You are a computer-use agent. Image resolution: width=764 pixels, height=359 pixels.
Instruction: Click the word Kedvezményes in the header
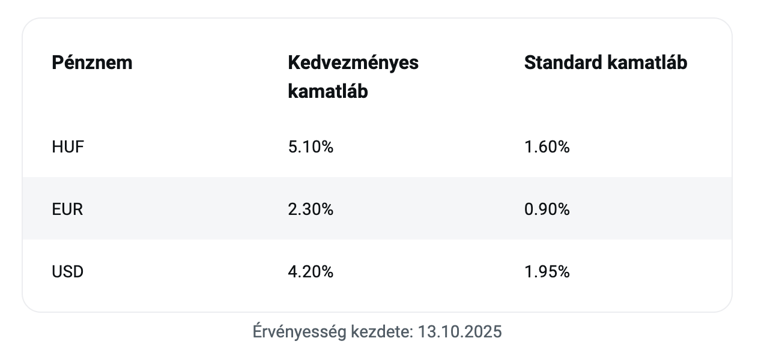coord(353,62)
